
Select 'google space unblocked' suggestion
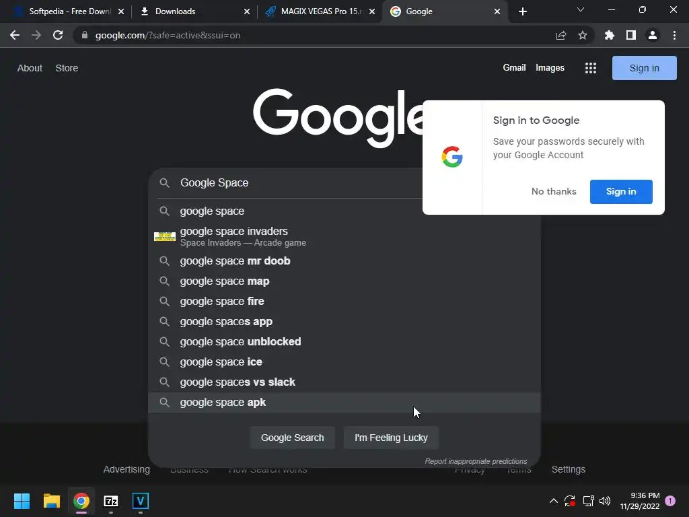pyautogui.click(x=344, y=342)
